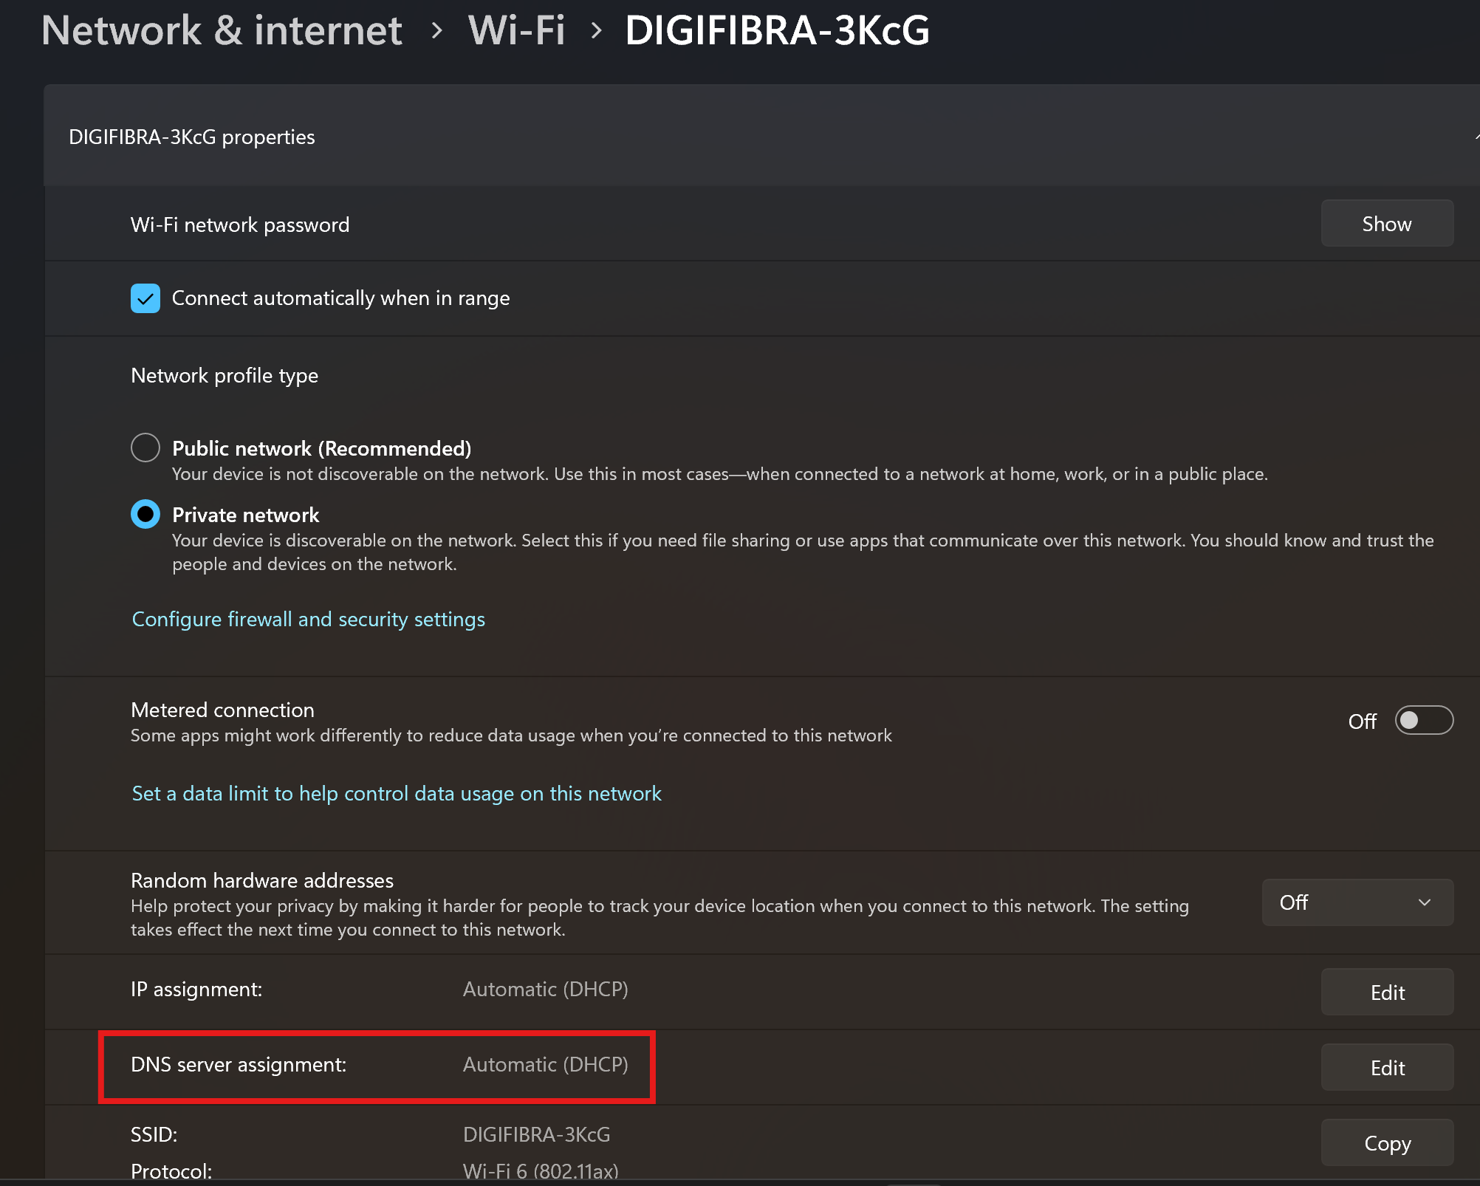
Task: Click the checkmark icon next to Connect automatically
Action: coord(145,299)
